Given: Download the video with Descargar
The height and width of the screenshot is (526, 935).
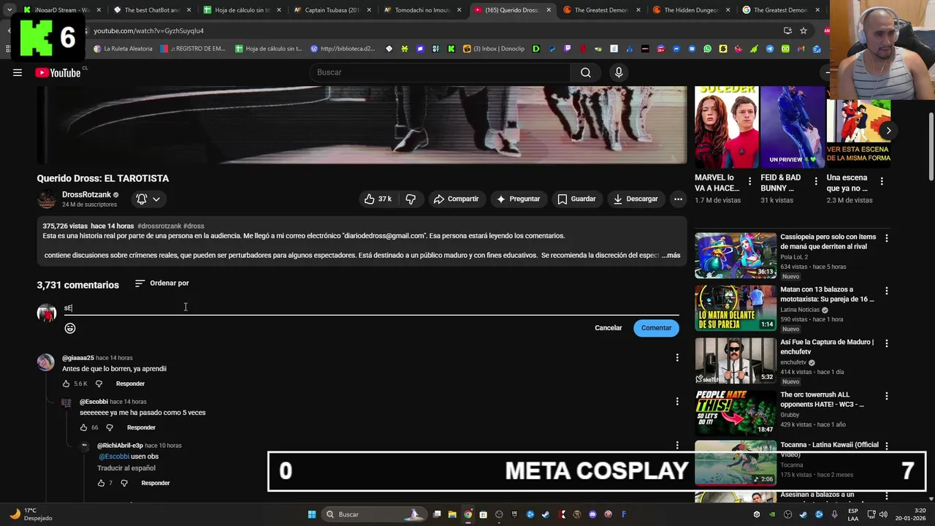Looking at the screenshot, I should [x=636, y=199].
